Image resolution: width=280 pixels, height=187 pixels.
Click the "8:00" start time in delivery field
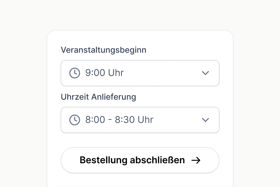(95, 120)
